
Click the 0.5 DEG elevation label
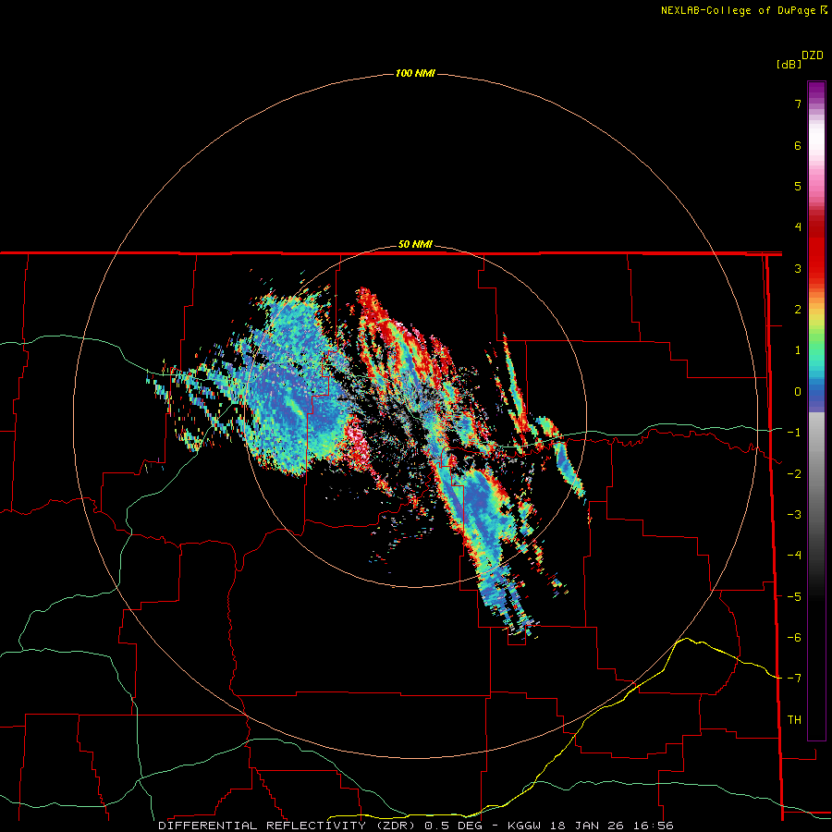pos(453,826)
